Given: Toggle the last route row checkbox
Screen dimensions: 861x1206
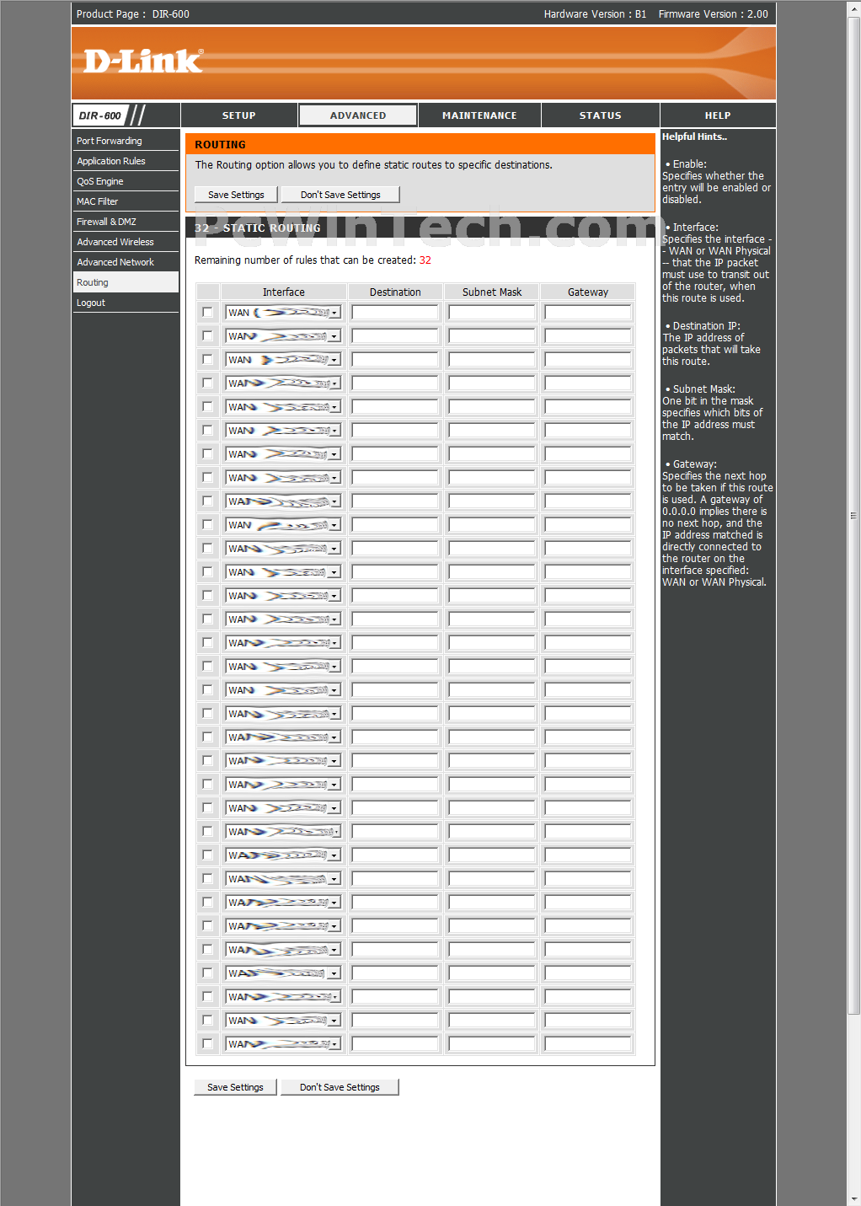Looking at the screenshot, I should (x=207, y=1044).
